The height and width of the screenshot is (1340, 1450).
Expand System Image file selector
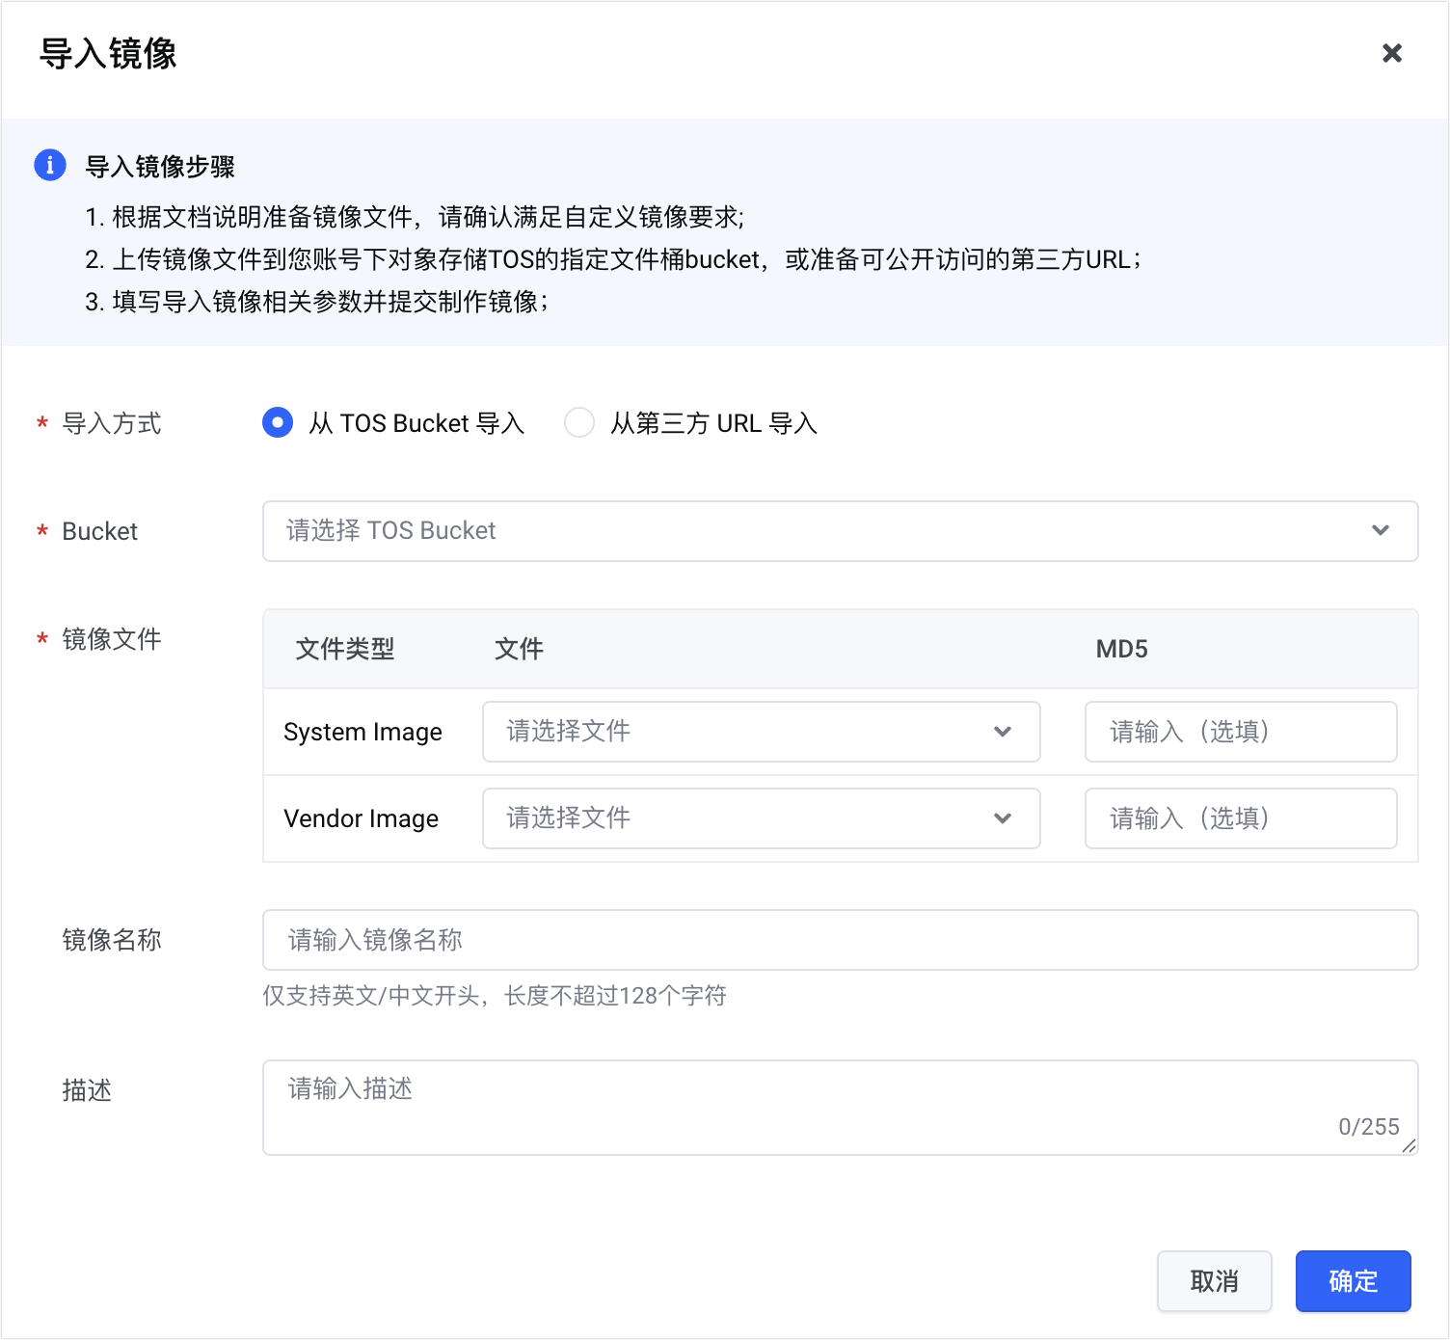[x=742, y=732]
